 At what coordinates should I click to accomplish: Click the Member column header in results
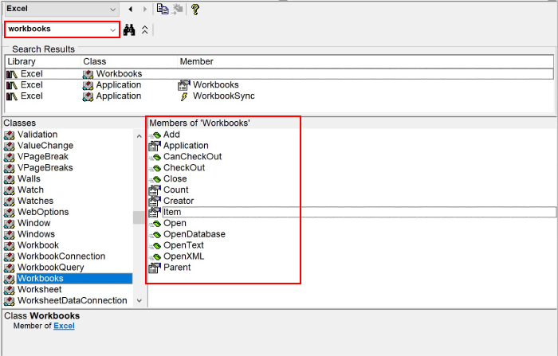tap(196, 61)
